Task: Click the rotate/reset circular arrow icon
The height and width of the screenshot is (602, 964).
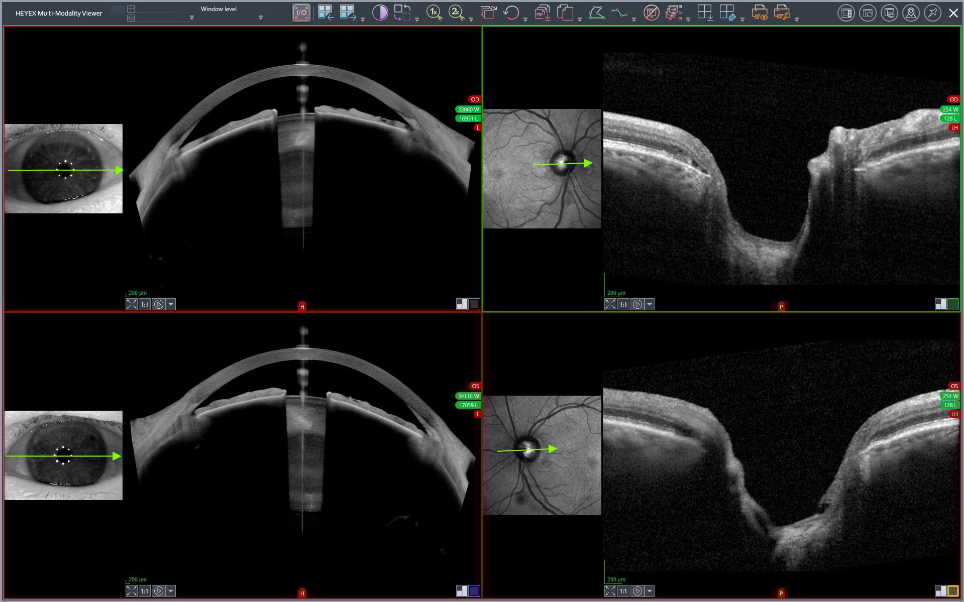Action: click(x=511, y=13)
